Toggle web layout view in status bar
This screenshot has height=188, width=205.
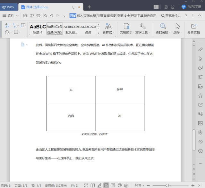click(119, 185)
